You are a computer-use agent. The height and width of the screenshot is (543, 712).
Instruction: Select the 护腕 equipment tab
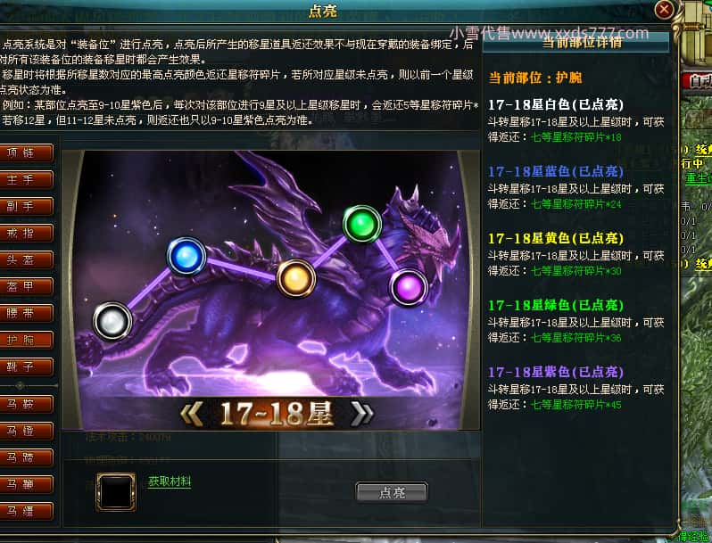tap(26, 340)
